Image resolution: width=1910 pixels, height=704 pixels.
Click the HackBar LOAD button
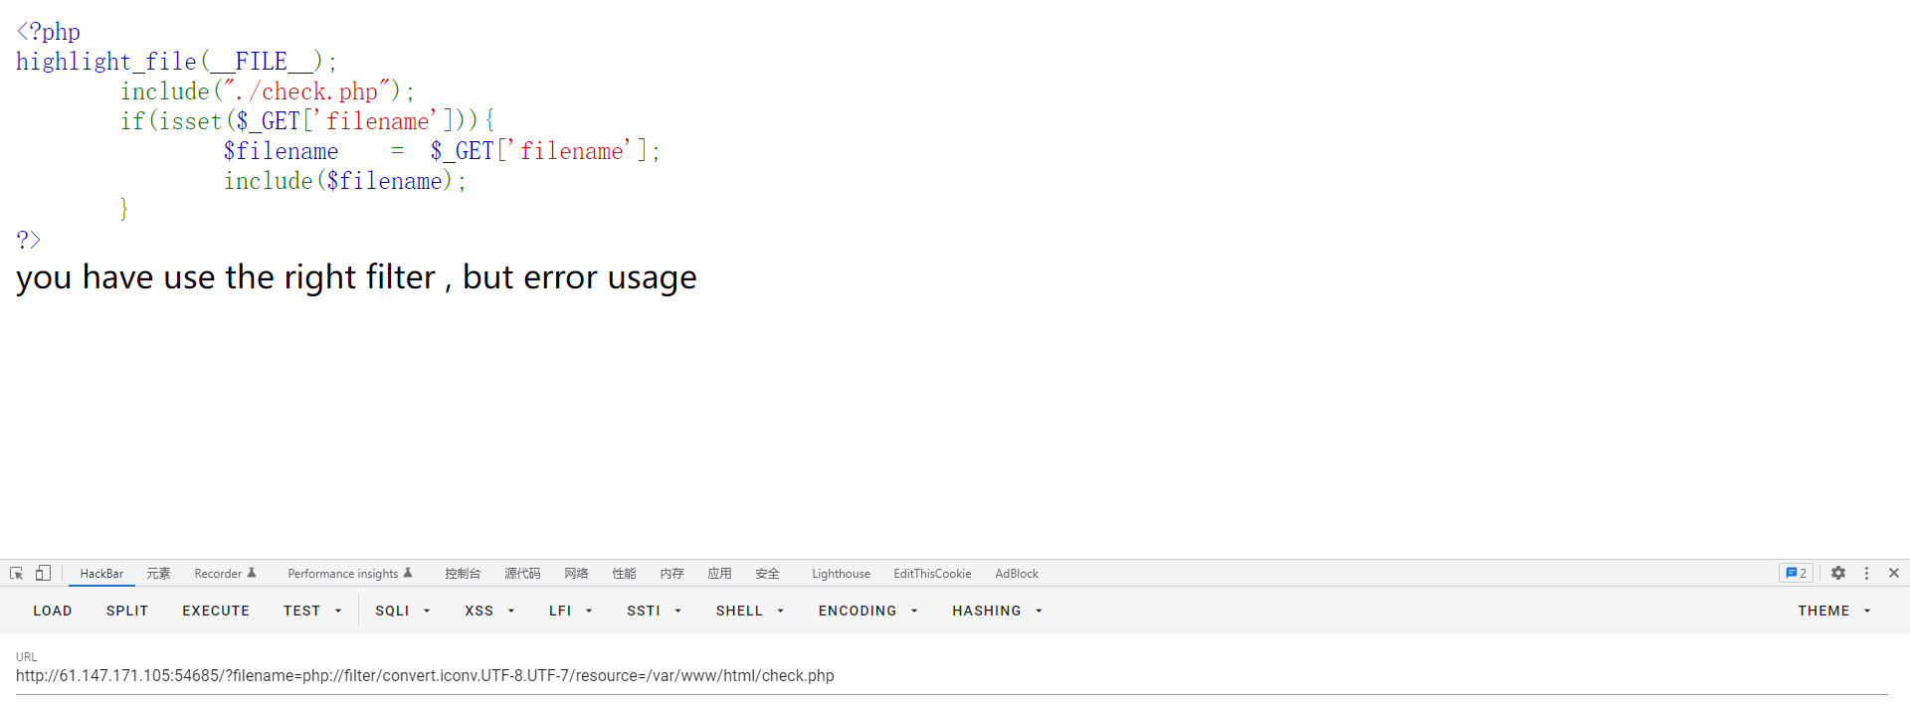pyautogui.click(x=53, y=611)
